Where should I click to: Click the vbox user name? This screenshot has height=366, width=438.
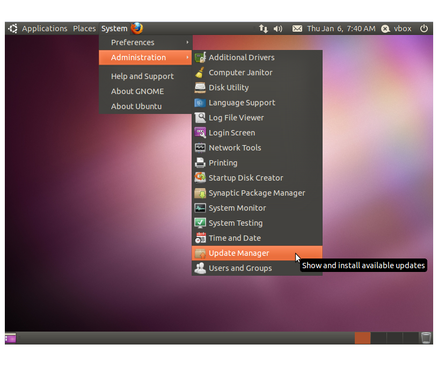403,28
